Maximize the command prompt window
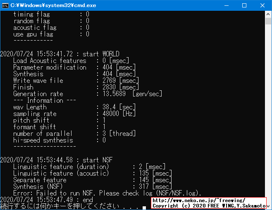The height and width of the screenshot is (210, 272). click(244, 5)
